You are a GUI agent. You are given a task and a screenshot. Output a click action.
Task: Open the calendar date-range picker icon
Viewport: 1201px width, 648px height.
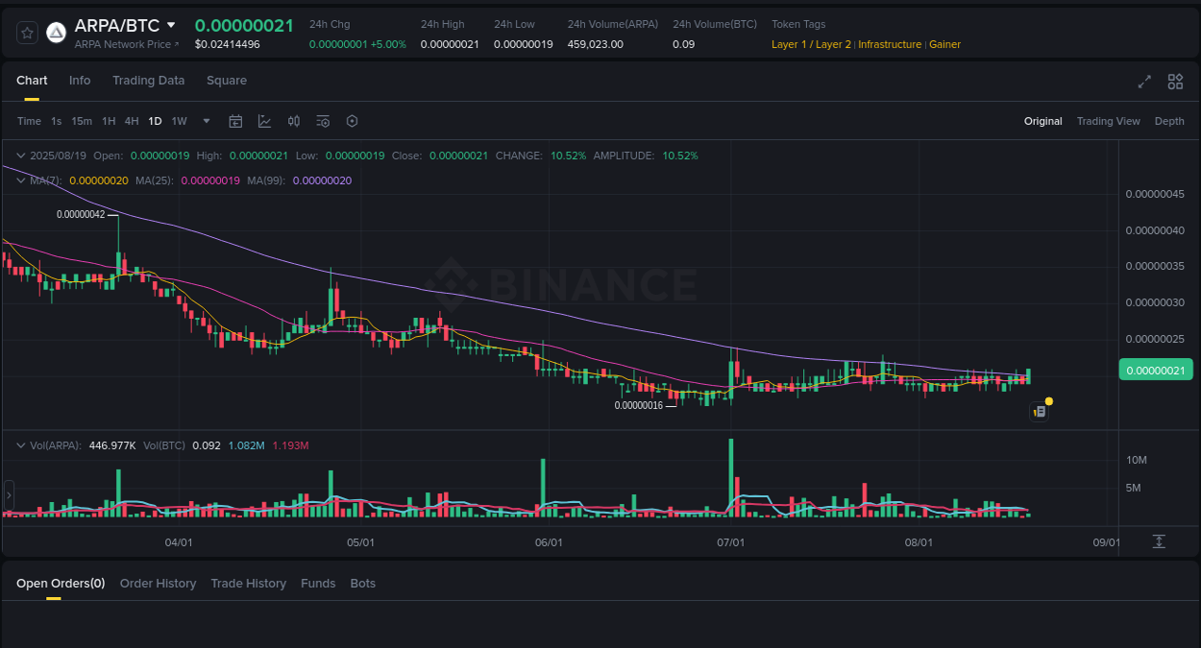pos(235,121)
